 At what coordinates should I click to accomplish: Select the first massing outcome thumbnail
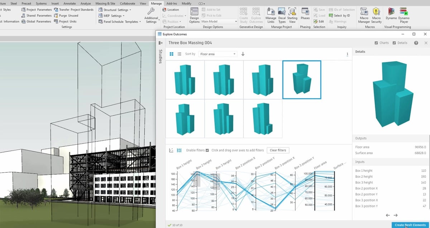click(185, 79)
